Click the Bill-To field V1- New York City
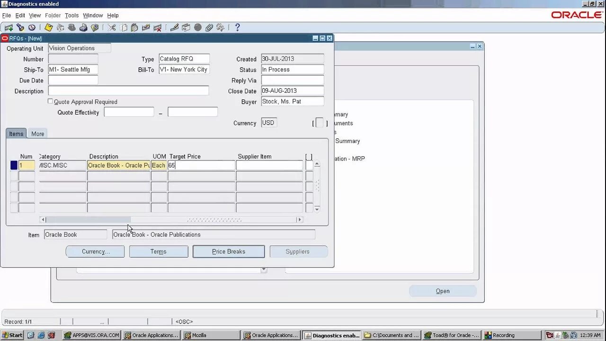 tap(184, 69)
